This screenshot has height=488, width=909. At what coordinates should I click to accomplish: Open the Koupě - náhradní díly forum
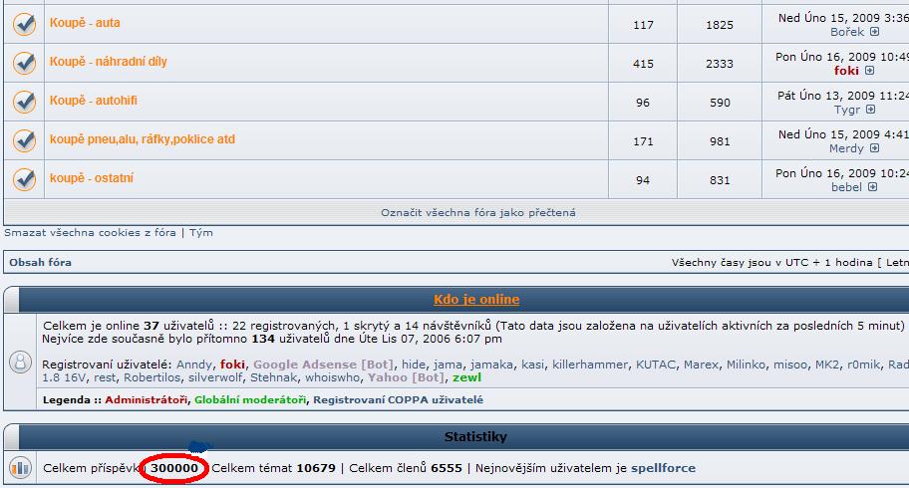pyautogui.click(x=109, y=62)
